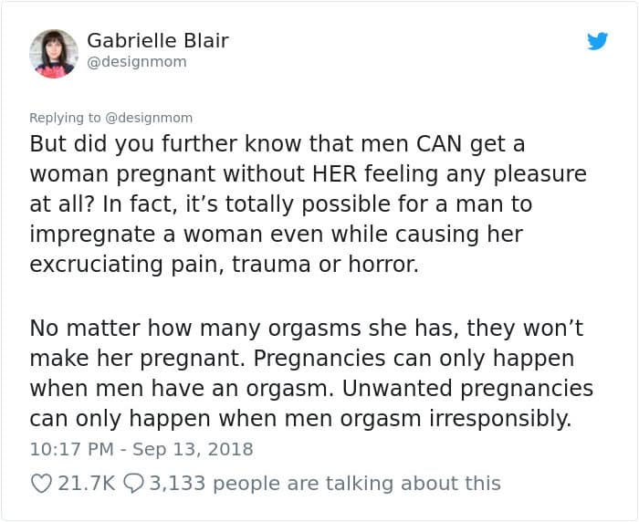Select the final word 'irresponsibly.'
Viewport: 639px width, 522px height.
click(x=500, y=419)
